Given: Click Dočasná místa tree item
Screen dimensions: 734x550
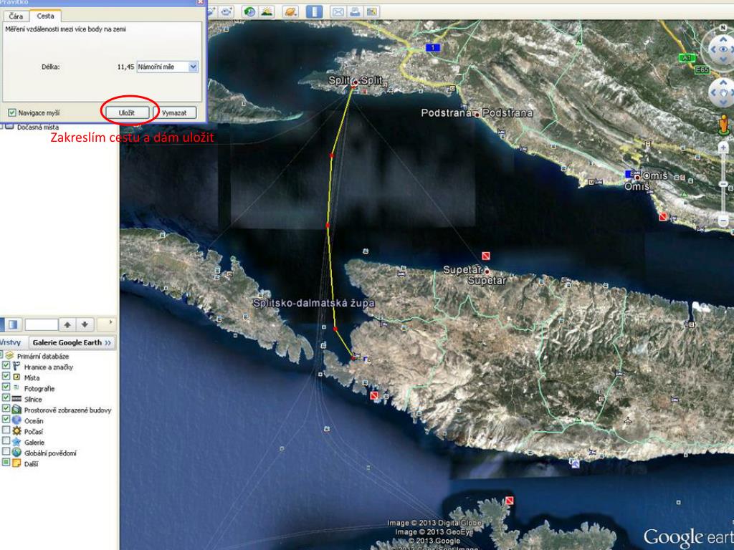Looking at the screenshot, I should point(38,127).
